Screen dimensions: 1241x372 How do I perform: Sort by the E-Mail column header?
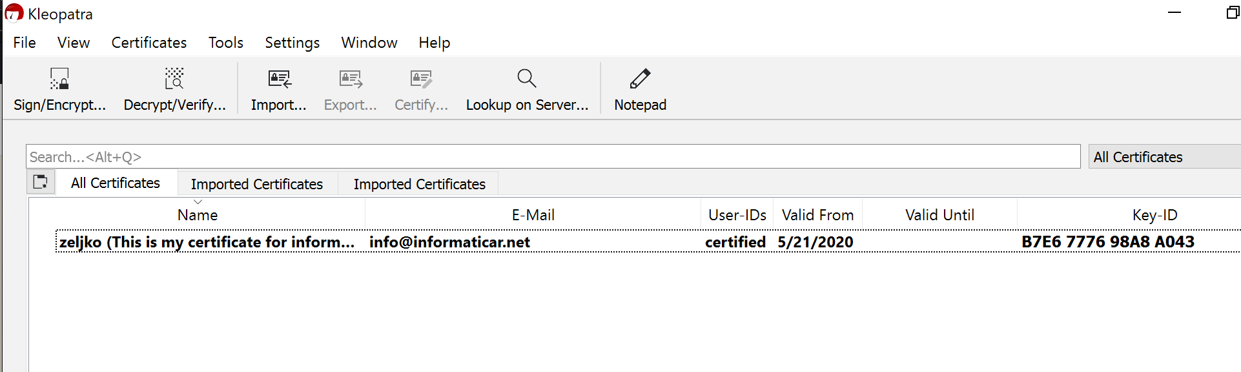pyautogui.click(x=533, y=215)
